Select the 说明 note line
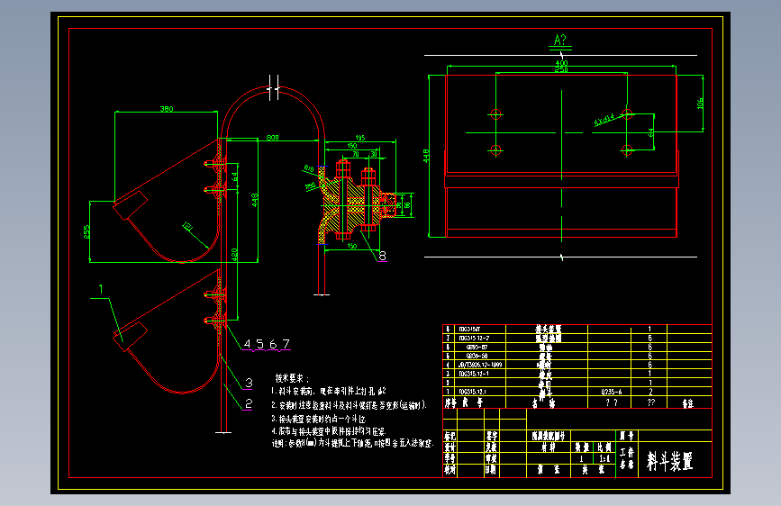 coord(352,443)
